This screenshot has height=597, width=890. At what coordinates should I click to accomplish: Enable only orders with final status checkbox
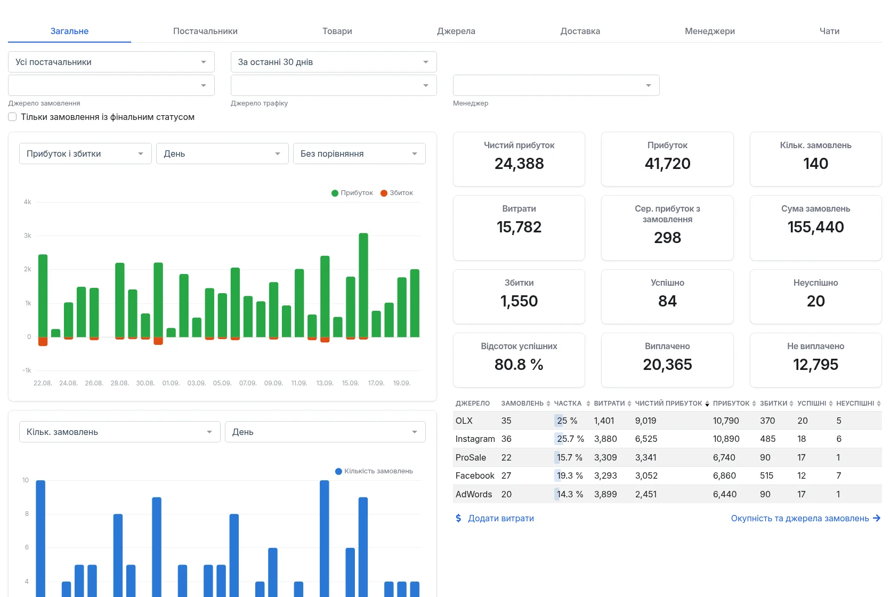click(x=12, y=117)
